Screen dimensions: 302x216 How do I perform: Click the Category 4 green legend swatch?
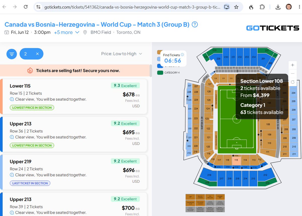click(160, 73)
